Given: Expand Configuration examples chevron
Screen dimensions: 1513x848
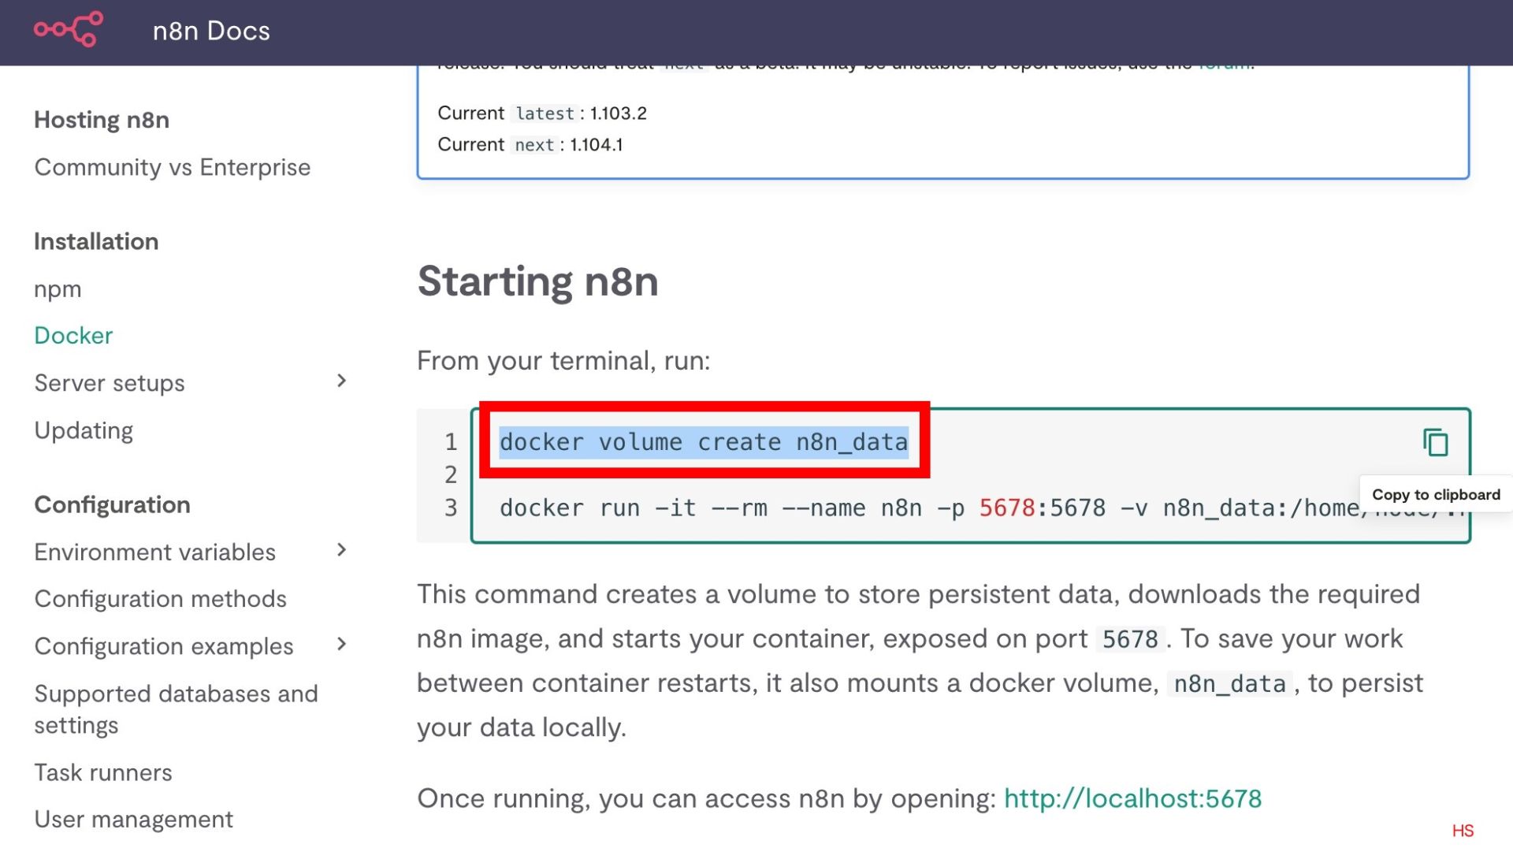Looking at the screenshot, I should point(341,645).
